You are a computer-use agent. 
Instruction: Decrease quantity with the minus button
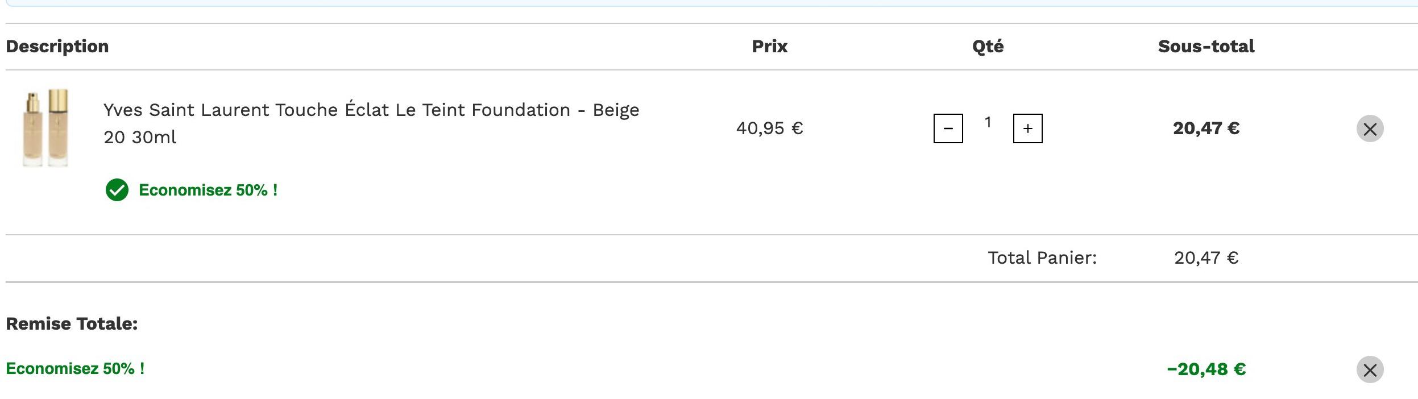tap(948, 128)
